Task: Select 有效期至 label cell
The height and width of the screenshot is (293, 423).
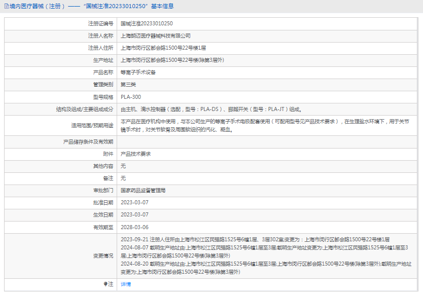Action: tap(60, 228)
